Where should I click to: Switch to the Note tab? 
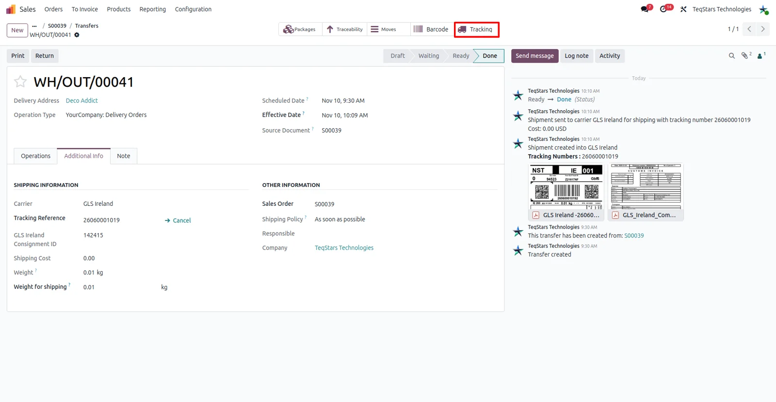[x=124, y=156]
